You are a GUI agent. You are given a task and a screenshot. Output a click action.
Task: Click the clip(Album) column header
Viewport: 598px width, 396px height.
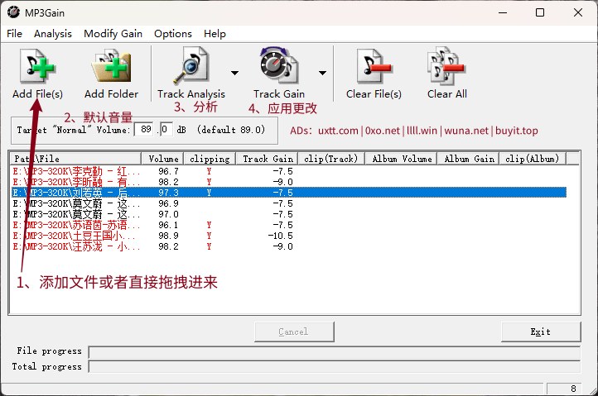pos(533,159)
